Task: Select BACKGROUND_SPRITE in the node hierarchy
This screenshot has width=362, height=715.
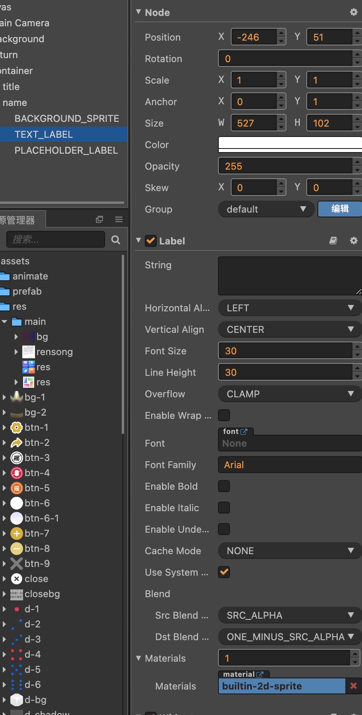Action: [66, 119]
